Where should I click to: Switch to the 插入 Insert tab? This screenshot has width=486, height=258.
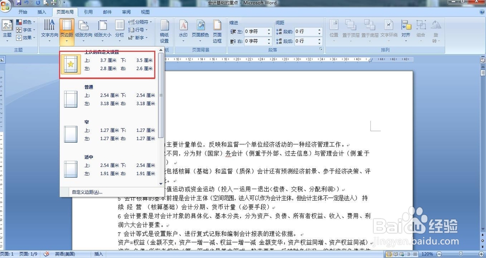coord(41,12)
